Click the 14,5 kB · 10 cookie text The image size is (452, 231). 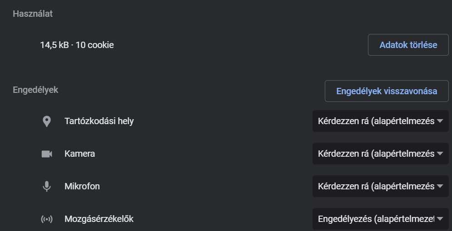pyautogui.click(x=77, y=45)
